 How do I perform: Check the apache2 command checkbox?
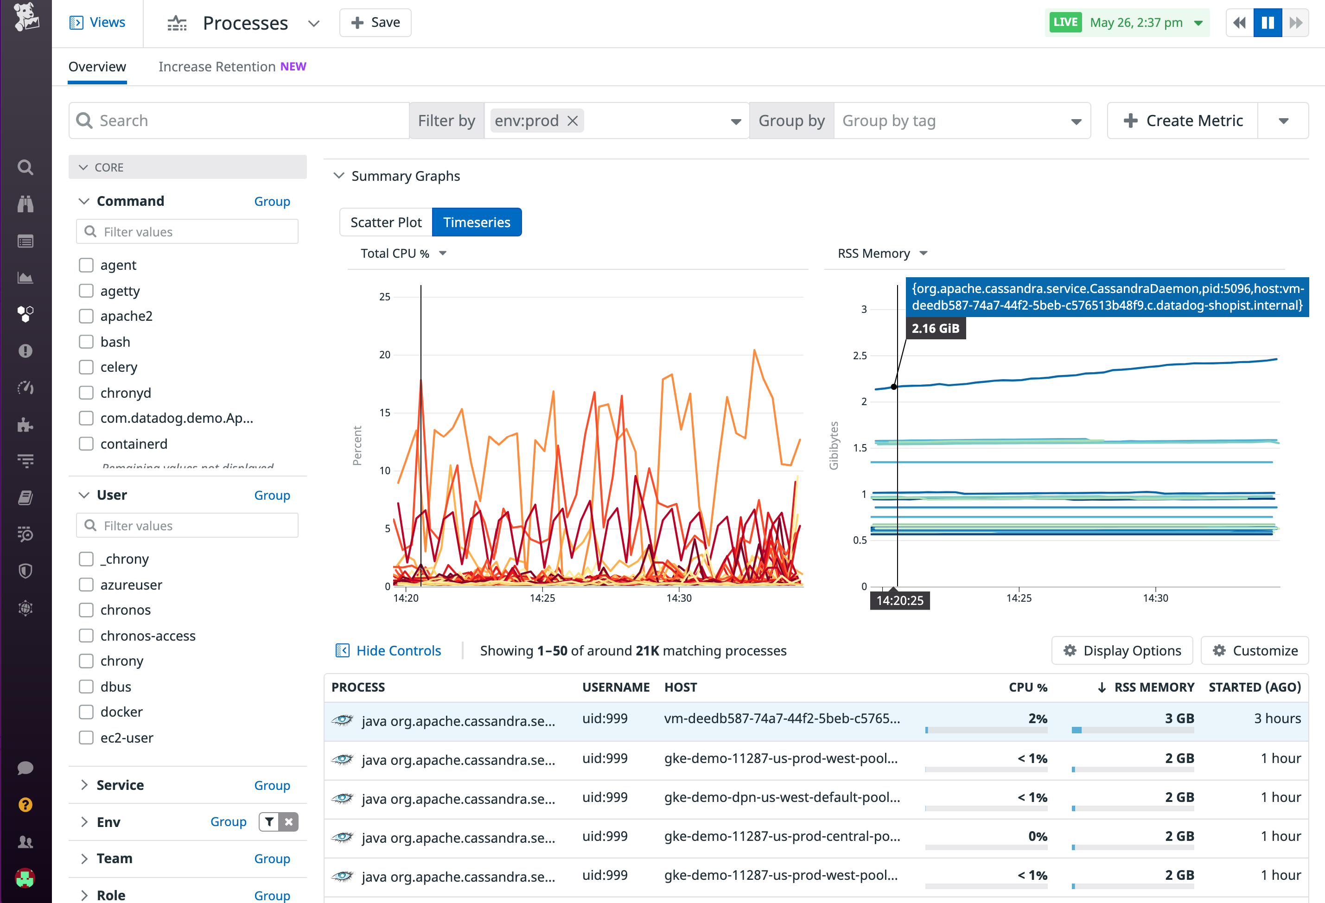point(86,316)
